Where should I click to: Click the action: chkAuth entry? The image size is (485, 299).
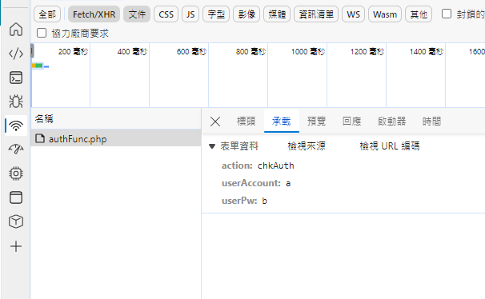pyautogui.click(x=258, y=165)
